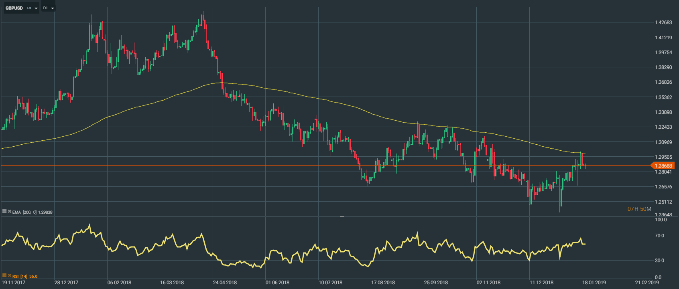The width and height of the screenshot is (679, 289).
Task: Open EMA indicator settings icon
Action: tap(4, 211)
